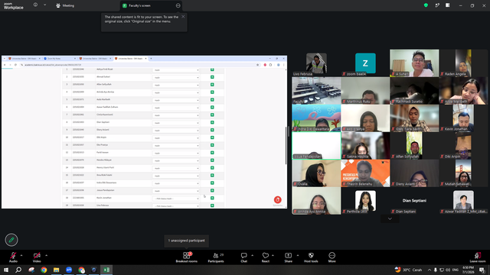490x275 pixels.
Task: Expand video options caret next to Video
Action: coord(46,255)
